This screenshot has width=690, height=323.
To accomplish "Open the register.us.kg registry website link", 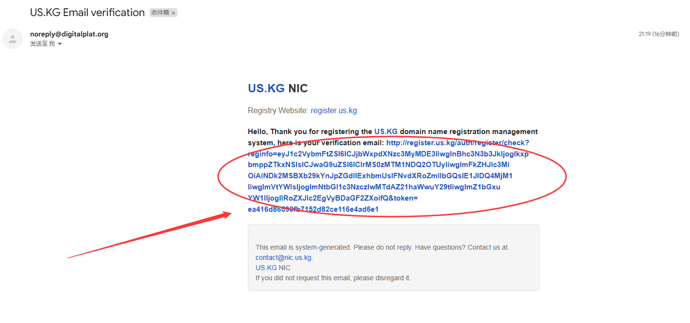I will (334, 111).
